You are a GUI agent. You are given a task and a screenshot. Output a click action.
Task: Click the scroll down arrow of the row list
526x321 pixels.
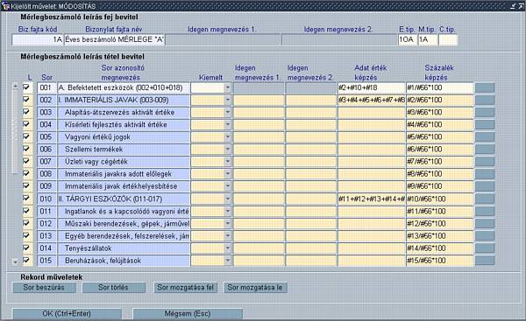(15, 262)
